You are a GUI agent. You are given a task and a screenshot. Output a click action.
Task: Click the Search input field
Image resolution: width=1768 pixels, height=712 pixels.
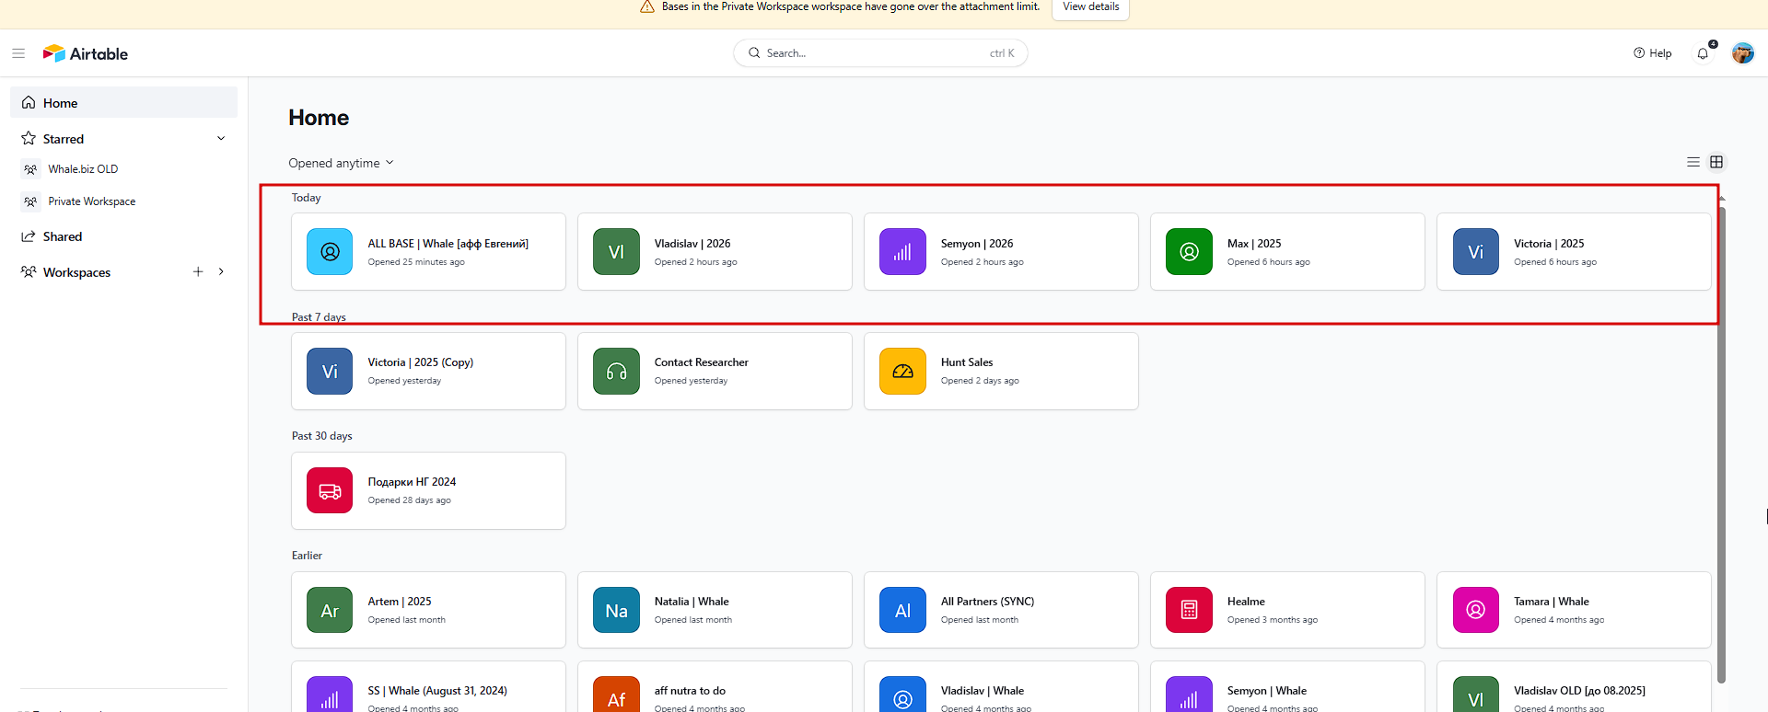tap(880, 53)
